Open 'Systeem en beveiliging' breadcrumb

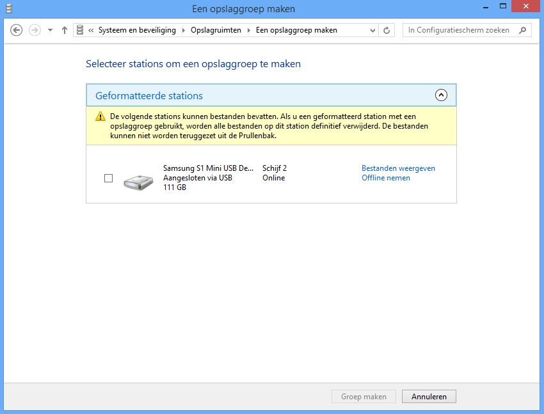137,30
